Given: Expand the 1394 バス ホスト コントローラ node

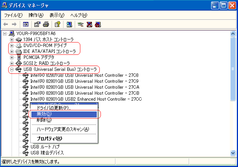Looking at the screenshot, I should click(x=12, y=40).
